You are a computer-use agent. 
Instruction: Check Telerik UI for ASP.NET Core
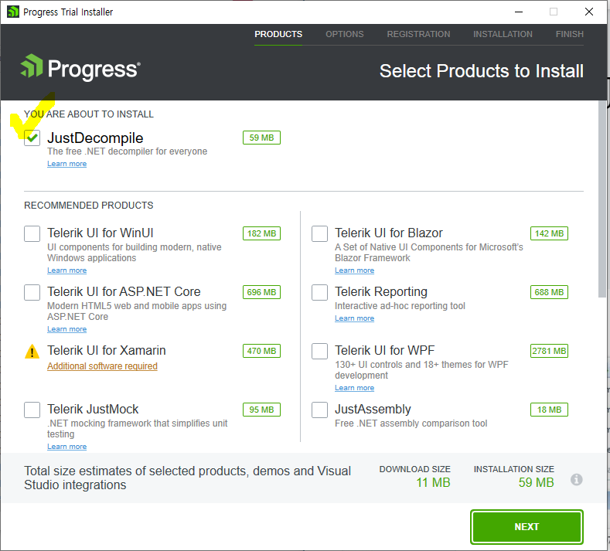pos(32,292)
